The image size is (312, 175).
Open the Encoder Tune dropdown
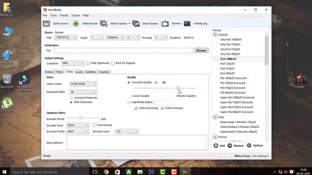(x=78, y=125)
